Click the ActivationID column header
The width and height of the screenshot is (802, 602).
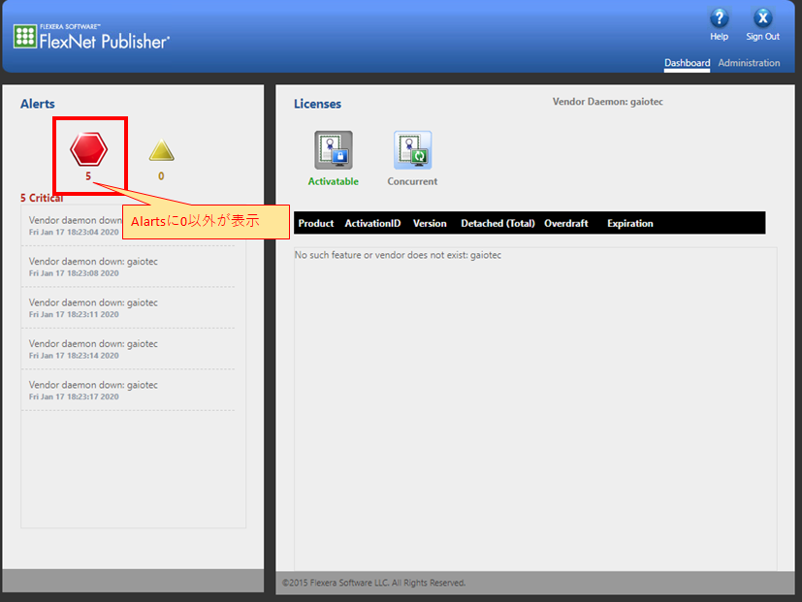pos(372,224)
